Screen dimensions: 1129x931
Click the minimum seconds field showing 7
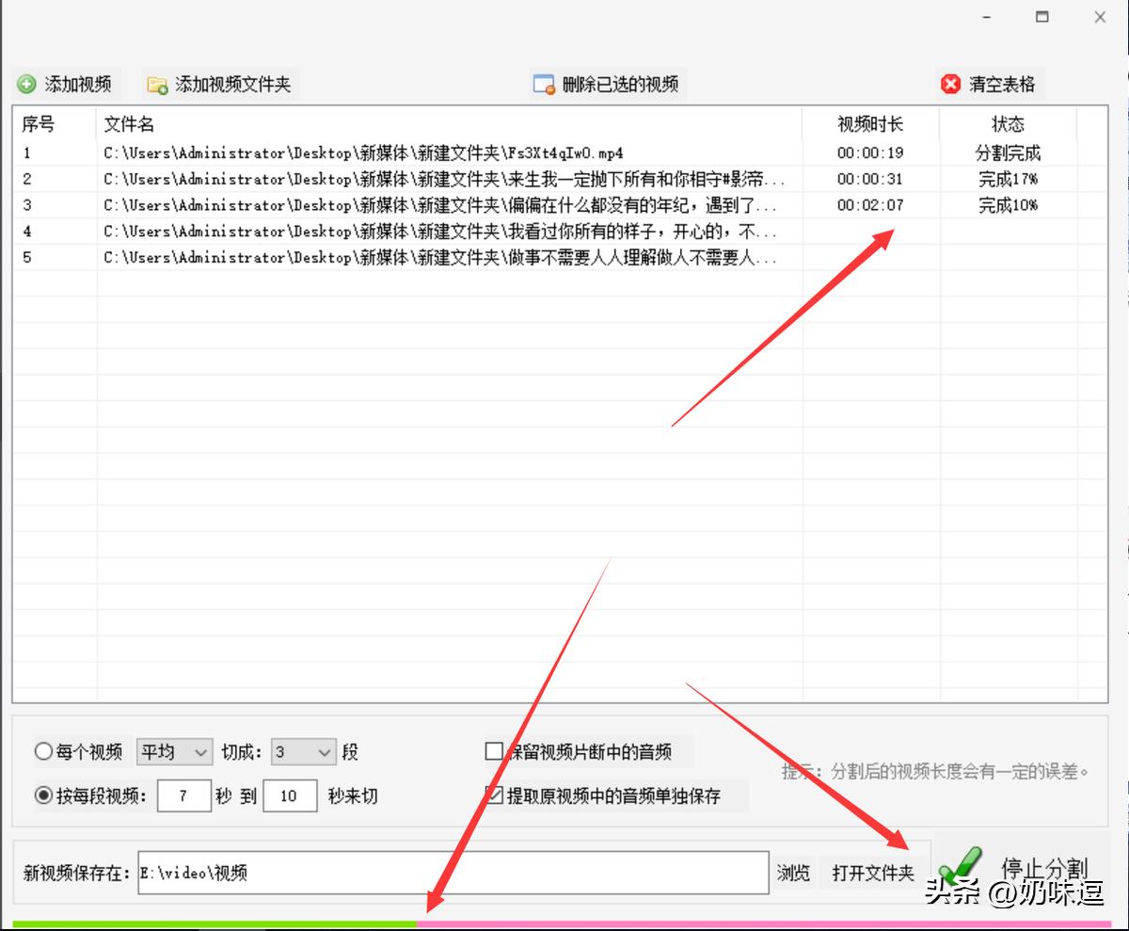183,795
